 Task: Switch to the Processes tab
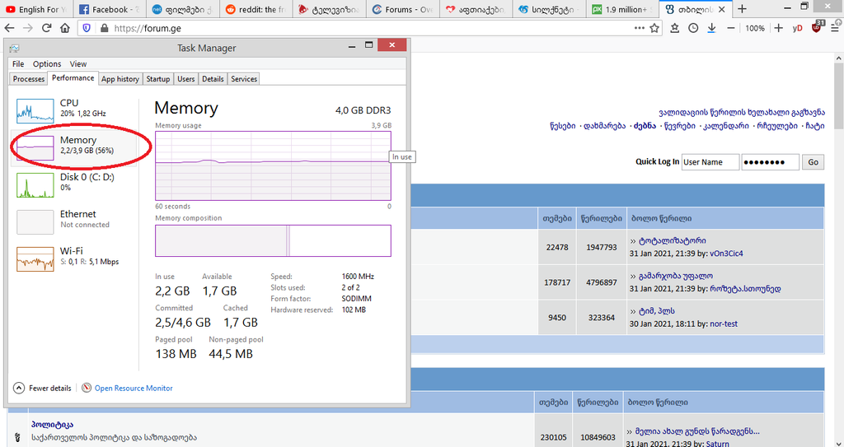pyautogui.click(x=29, y=79)
